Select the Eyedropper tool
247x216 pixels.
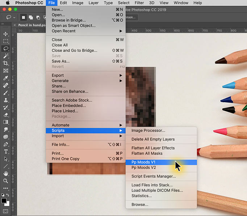tap(6, 78)
